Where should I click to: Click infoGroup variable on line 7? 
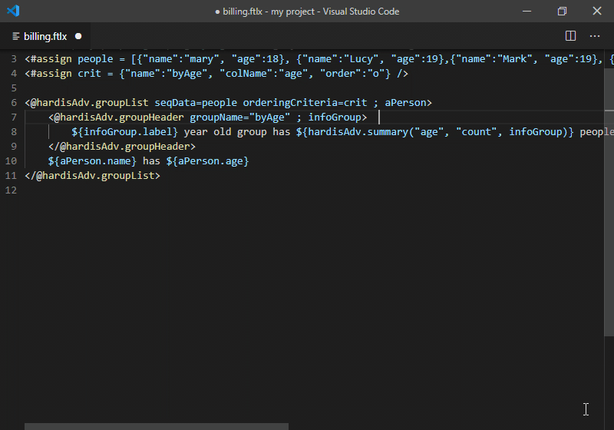335,117
